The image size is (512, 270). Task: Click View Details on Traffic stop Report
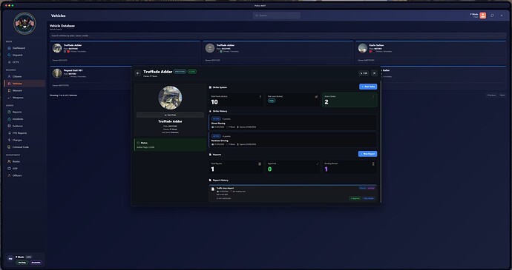point(369,198)
